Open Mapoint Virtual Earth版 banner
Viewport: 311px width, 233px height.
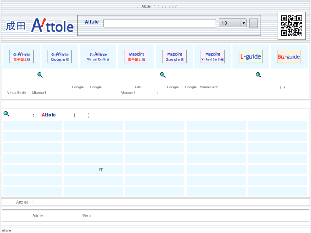click(x=213, y=56)
